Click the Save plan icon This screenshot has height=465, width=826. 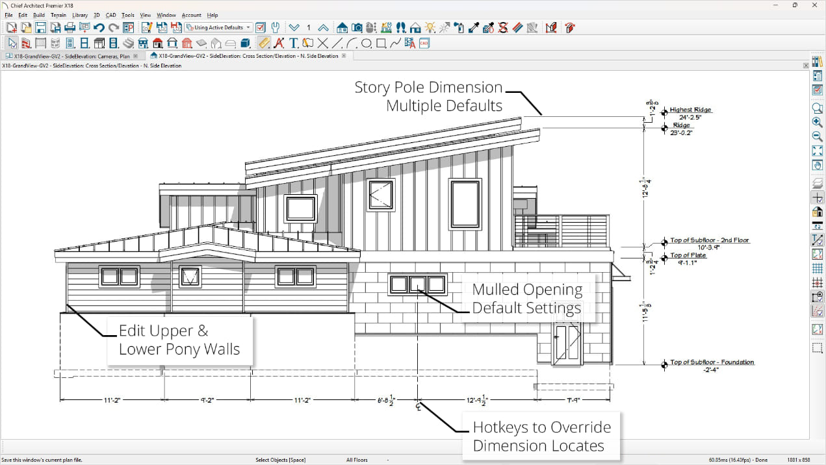click(40, 27)
